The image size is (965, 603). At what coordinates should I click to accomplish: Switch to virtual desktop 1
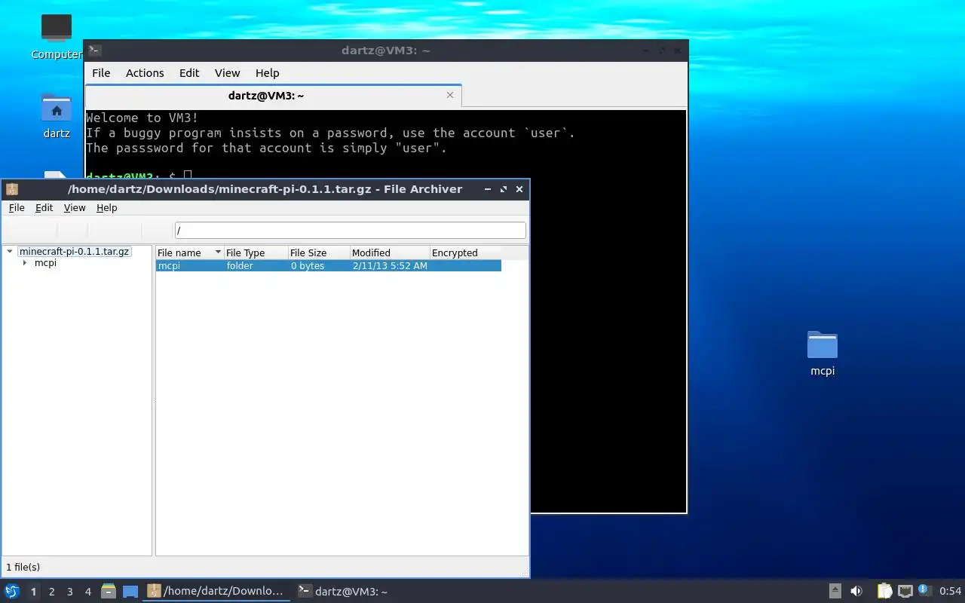click(33, 592)
